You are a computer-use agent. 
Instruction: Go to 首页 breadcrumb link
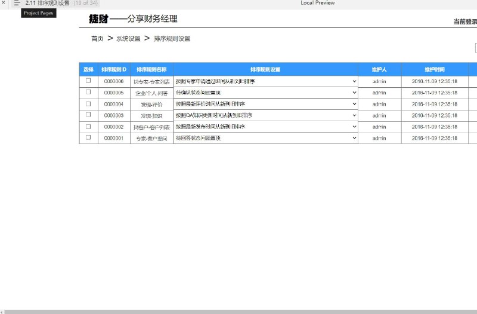coord(97,39)
